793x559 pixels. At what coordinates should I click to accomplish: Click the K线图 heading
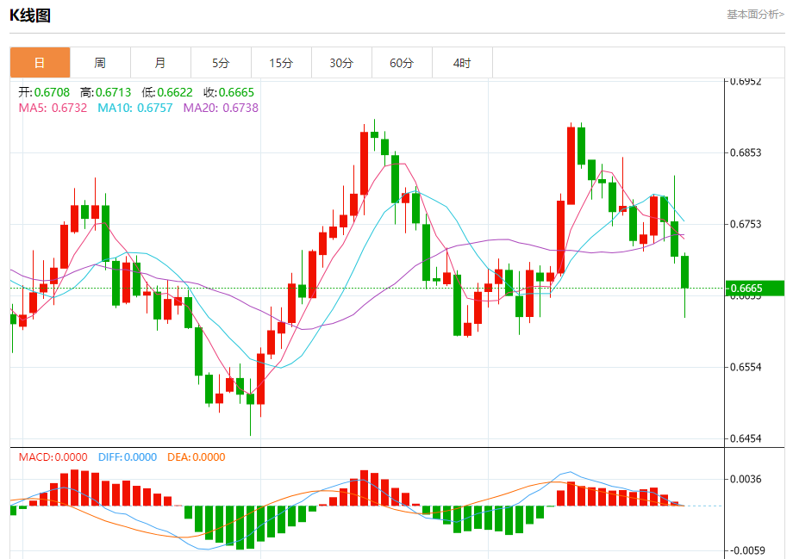(30, 16)
